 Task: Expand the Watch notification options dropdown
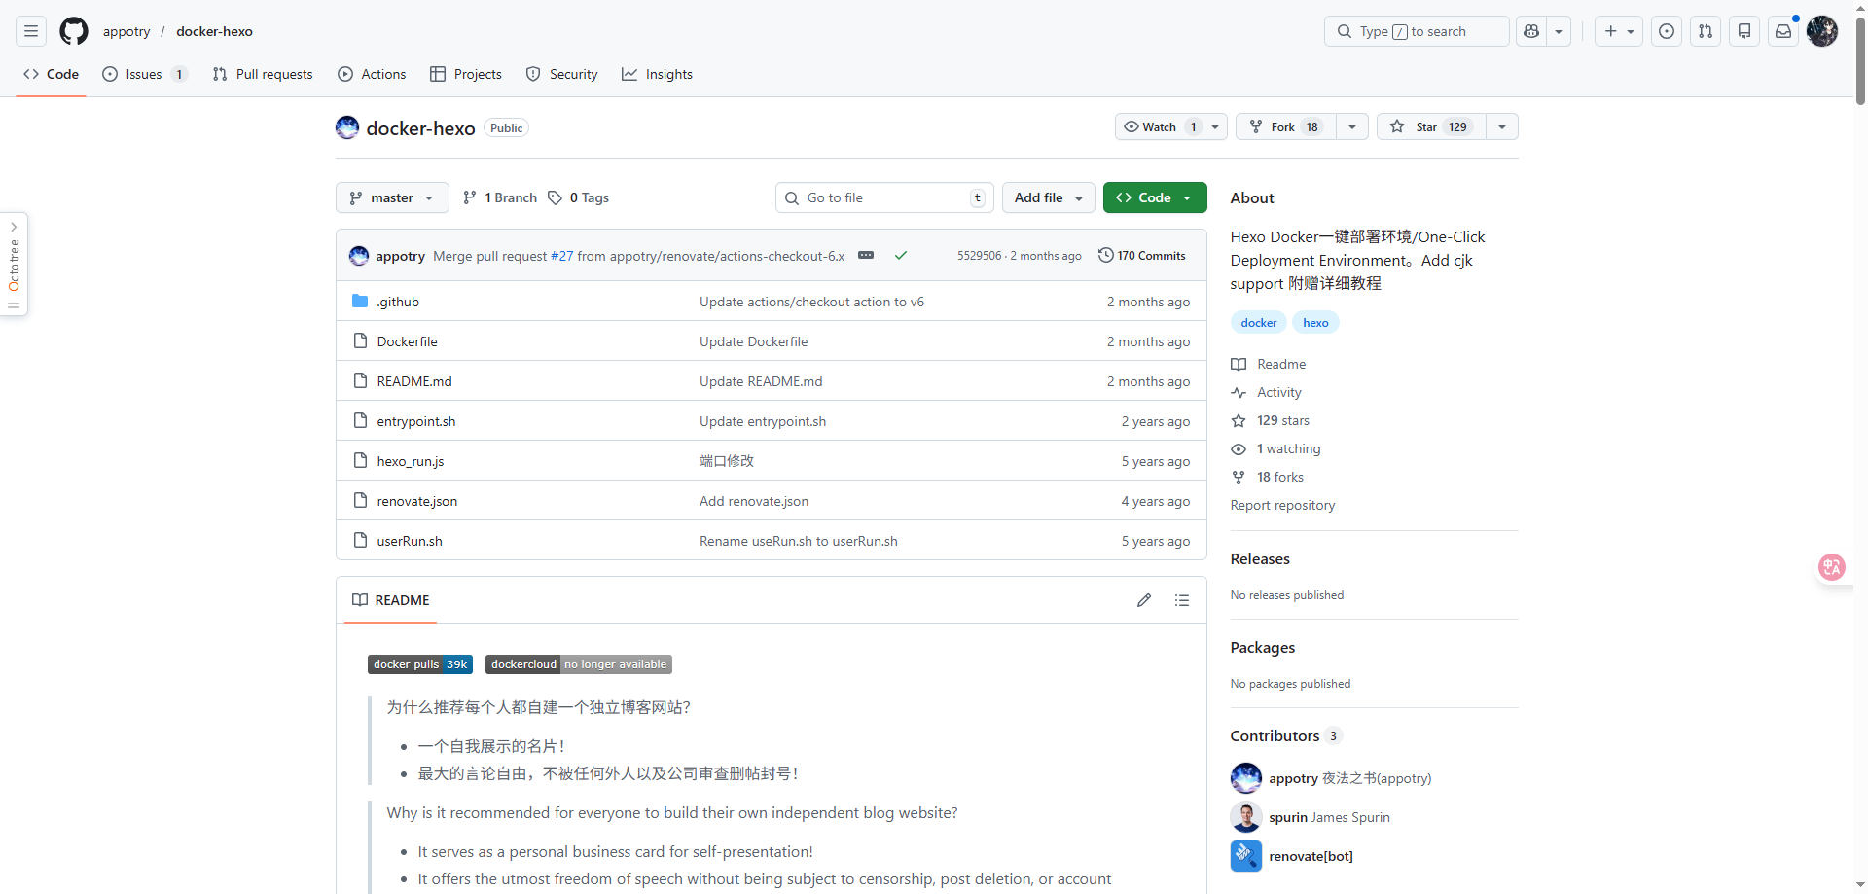pos(1216,126)
